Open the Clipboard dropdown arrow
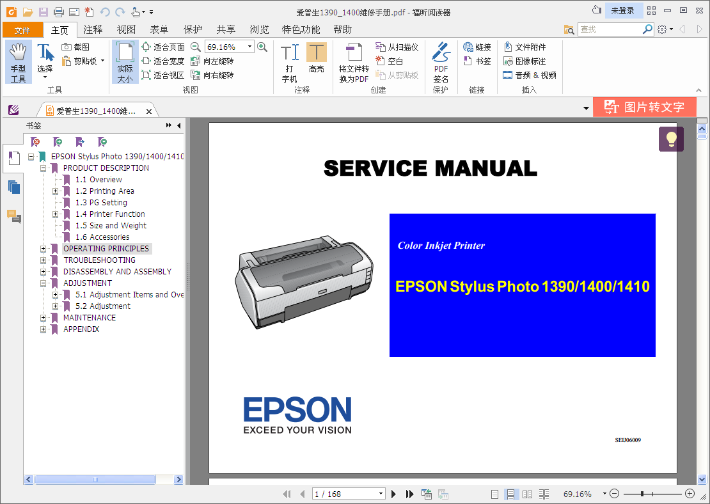Viewport: 710px width, 504px height. point(103,61)
